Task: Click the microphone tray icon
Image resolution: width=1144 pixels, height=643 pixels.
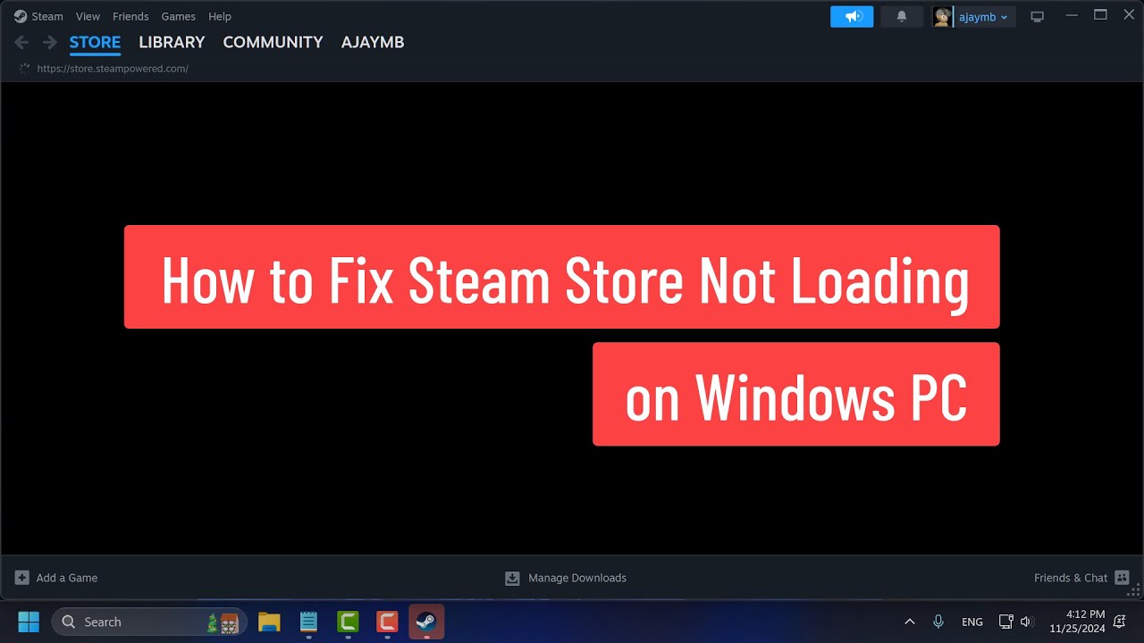Action: 938,622
